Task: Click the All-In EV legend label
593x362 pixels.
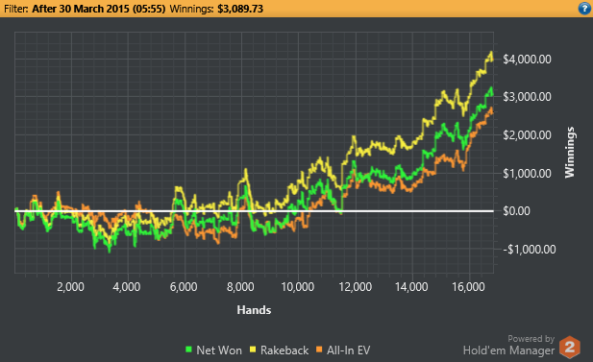Action: coord(348,350)
